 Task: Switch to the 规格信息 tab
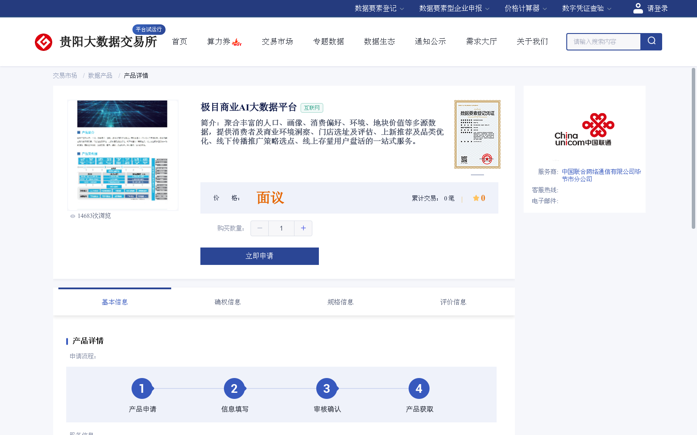340,302
